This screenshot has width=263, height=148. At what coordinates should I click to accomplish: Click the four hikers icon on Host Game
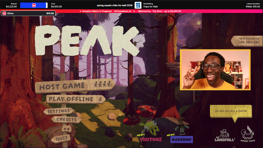tap(103, 84)
